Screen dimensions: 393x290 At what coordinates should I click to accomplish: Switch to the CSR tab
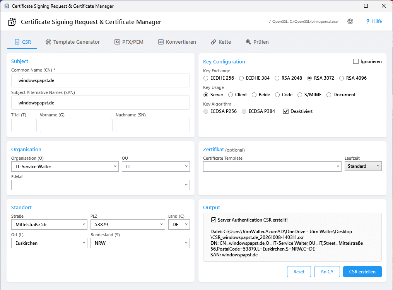(x=22, y=42)
